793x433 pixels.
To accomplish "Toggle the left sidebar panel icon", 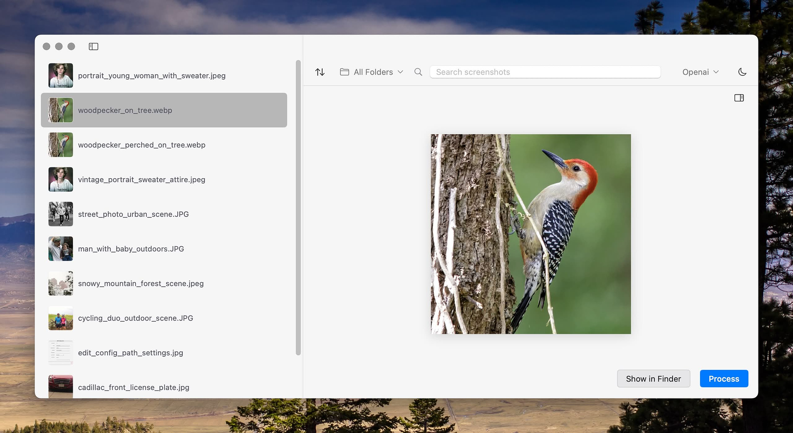I will (x=93, y=46).
